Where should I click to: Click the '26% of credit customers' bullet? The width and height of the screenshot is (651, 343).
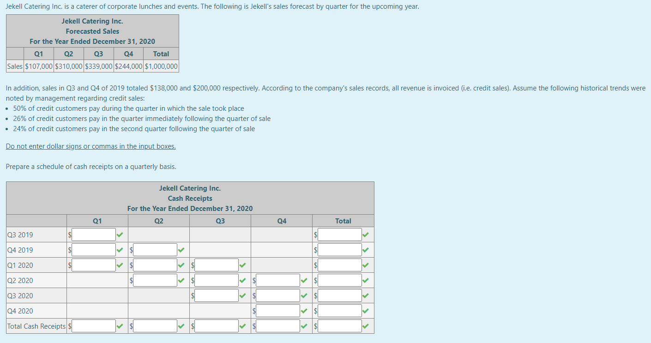point(142,119)
